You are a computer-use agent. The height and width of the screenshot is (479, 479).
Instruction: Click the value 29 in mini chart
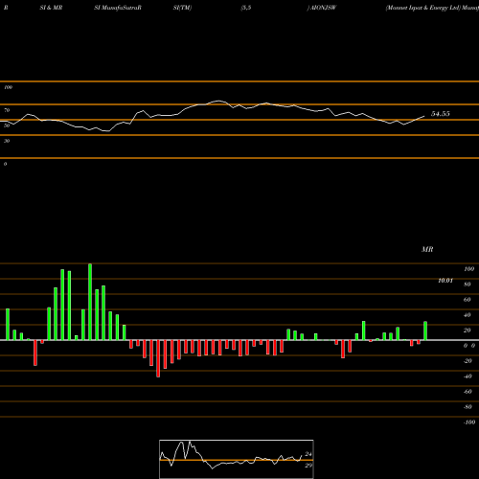[308, 466]
